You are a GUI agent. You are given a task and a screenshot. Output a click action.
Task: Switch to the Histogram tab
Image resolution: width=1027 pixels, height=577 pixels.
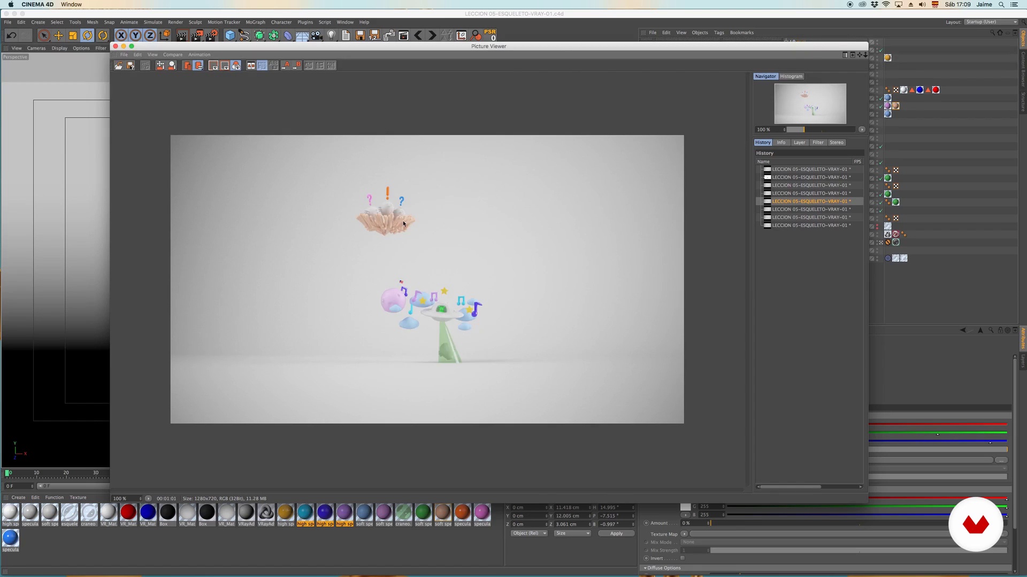791,76
